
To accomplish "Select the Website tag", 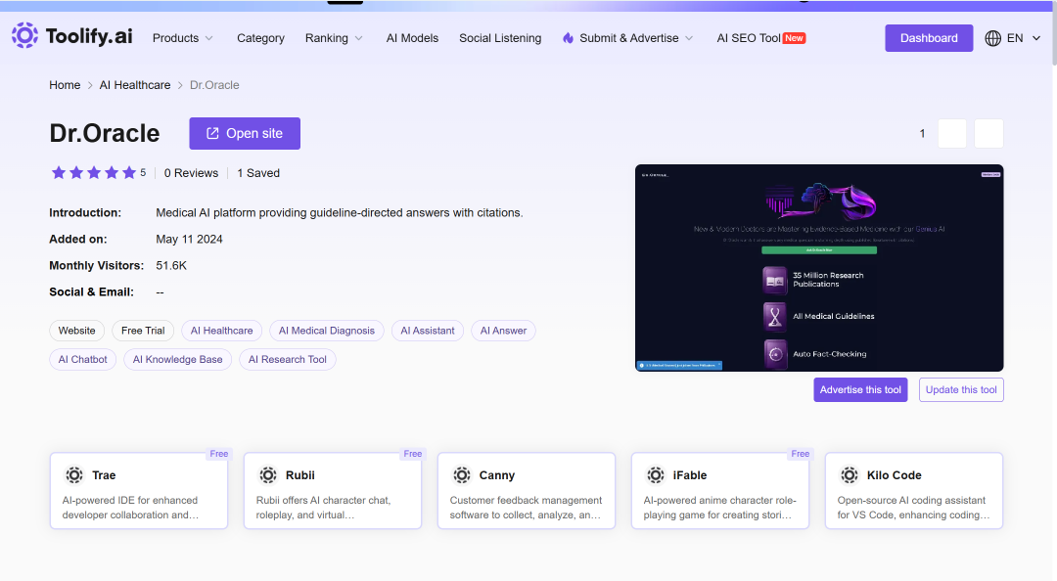I will pyautogui.click(x=77, y=331).
